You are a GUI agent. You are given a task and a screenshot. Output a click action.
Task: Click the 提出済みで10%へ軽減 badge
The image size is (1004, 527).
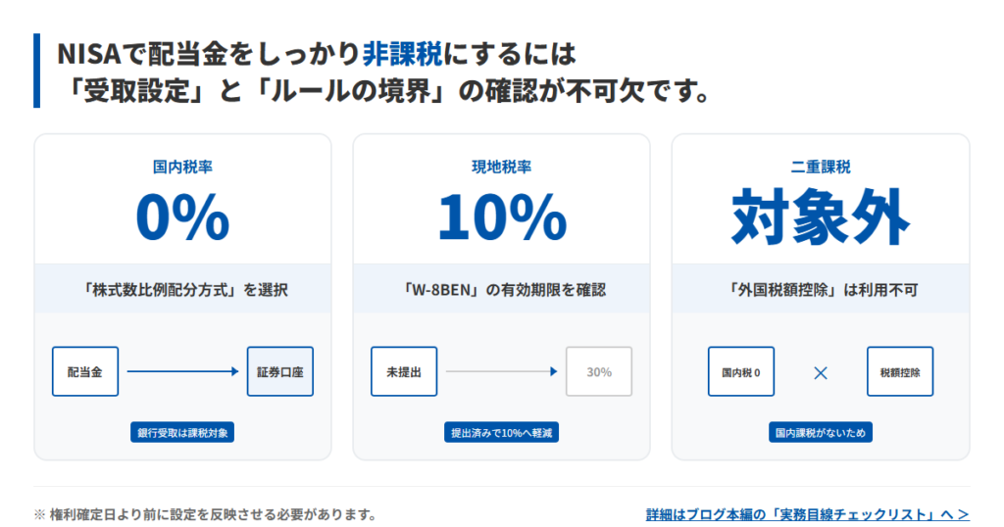(x=502, y=432)
